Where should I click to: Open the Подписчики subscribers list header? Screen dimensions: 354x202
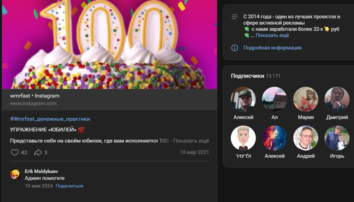click(247, 76)
